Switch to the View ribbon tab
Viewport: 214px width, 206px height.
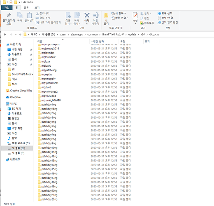point(37,8)
